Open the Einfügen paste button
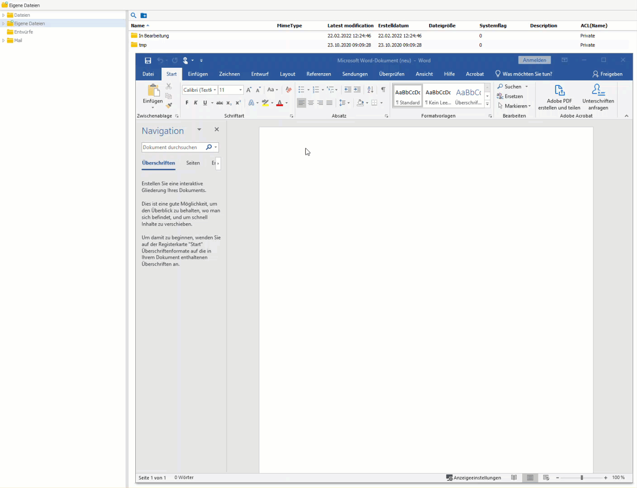Screen dimensions: 637x488 pyautogui.click(x=153, y=95)
